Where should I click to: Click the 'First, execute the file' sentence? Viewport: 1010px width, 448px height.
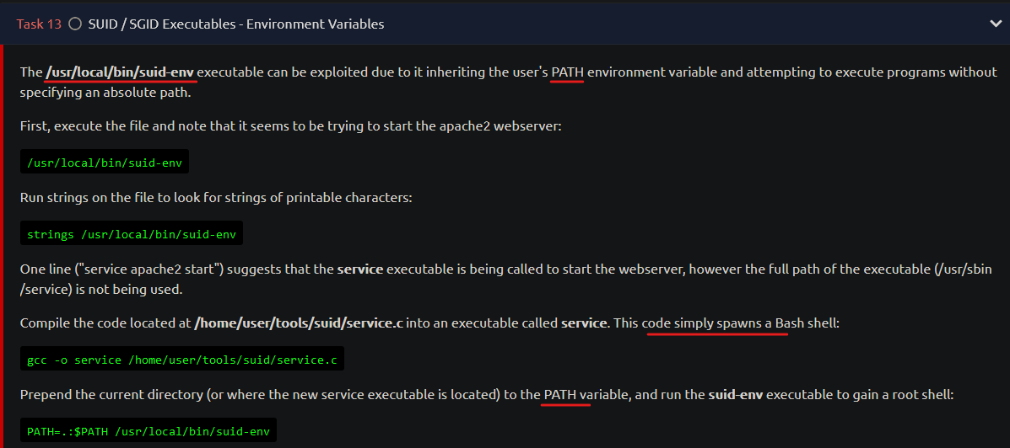[291, 126]
